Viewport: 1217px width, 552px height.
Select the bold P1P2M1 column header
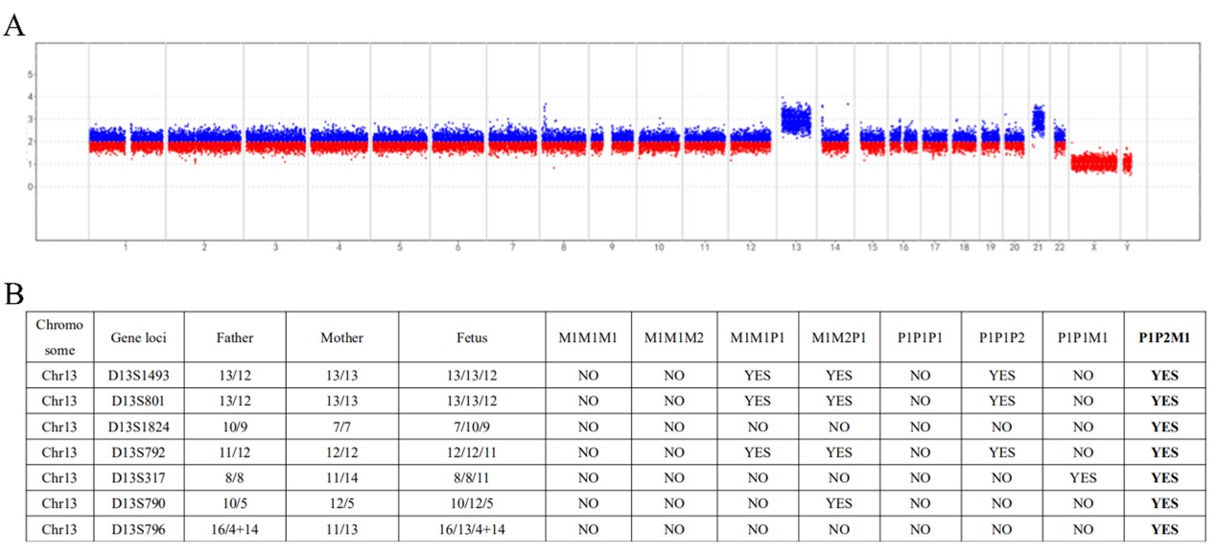pyautogui.click(x=1164, y=338)
